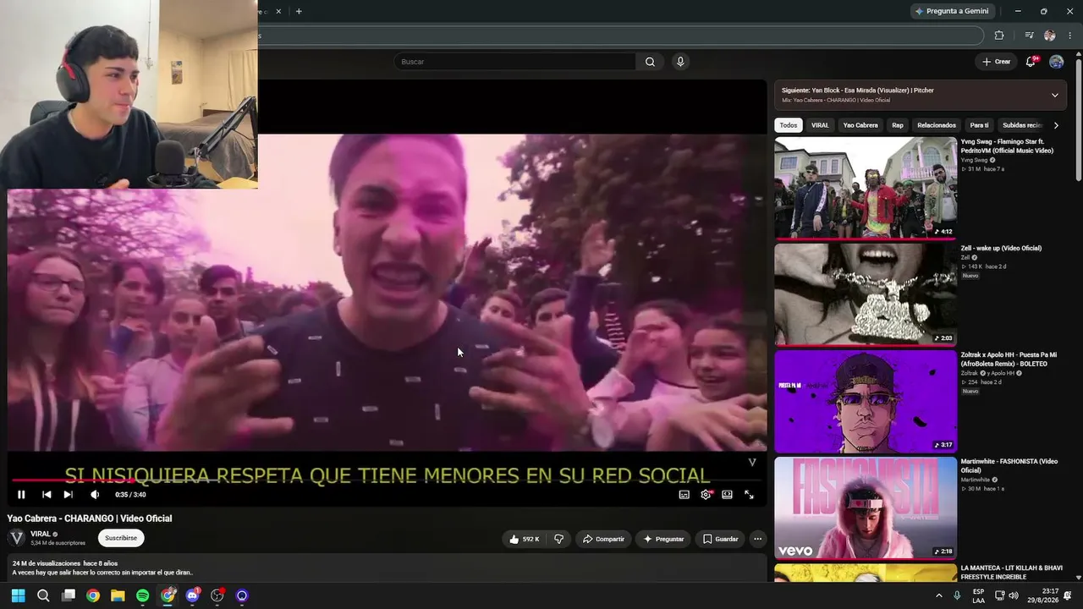The width and height of the screenshot is (1083, 609).
Task: Click the browser address bar
Action: (621, 36)
